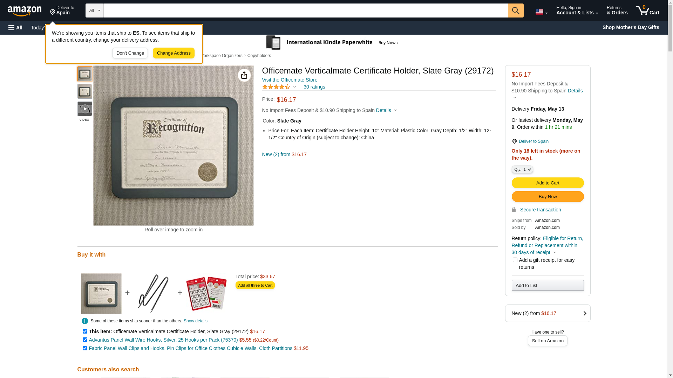Open the shopping cart icon
Image resolution: width=673 pixels, height=378 pixels.
pyautogui.click(x=648, y=10)
